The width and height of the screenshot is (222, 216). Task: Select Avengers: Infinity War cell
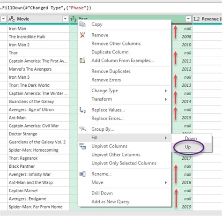(x=38, y=174)
